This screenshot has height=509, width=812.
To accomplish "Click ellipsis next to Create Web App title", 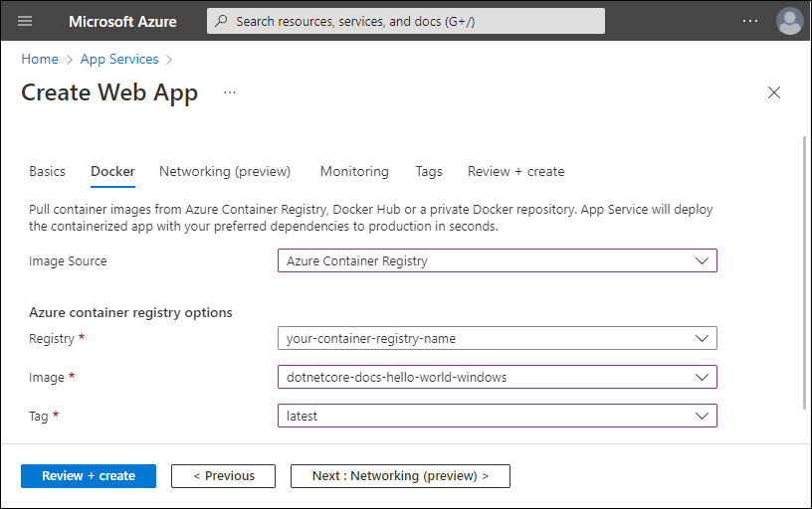I will point(230,92).
